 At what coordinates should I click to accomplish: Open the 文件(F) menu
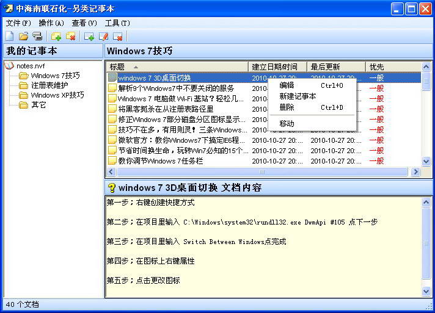pyautogui.click(x=18, y=23)
